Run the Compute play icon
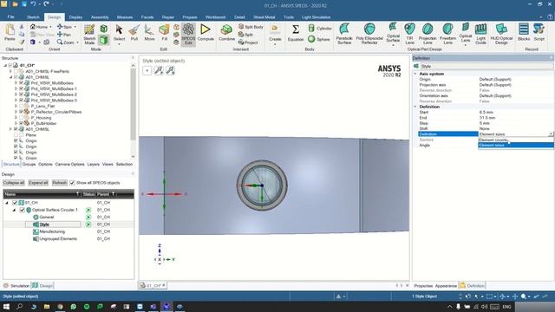This screenshot has height=312, width=555. [x=206, y=33]
